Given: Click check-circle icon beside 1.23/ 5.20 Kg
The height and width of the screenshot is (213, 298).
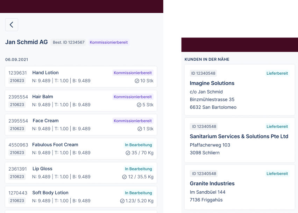Looking at the screenshot, I should tap(122, 201).
